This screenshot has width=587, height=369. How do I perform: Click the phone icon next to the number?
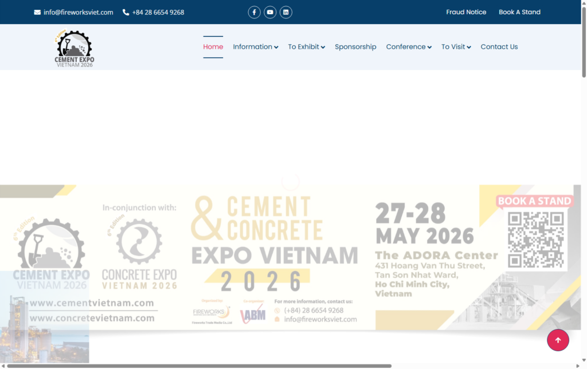click(x=125, y=11)
